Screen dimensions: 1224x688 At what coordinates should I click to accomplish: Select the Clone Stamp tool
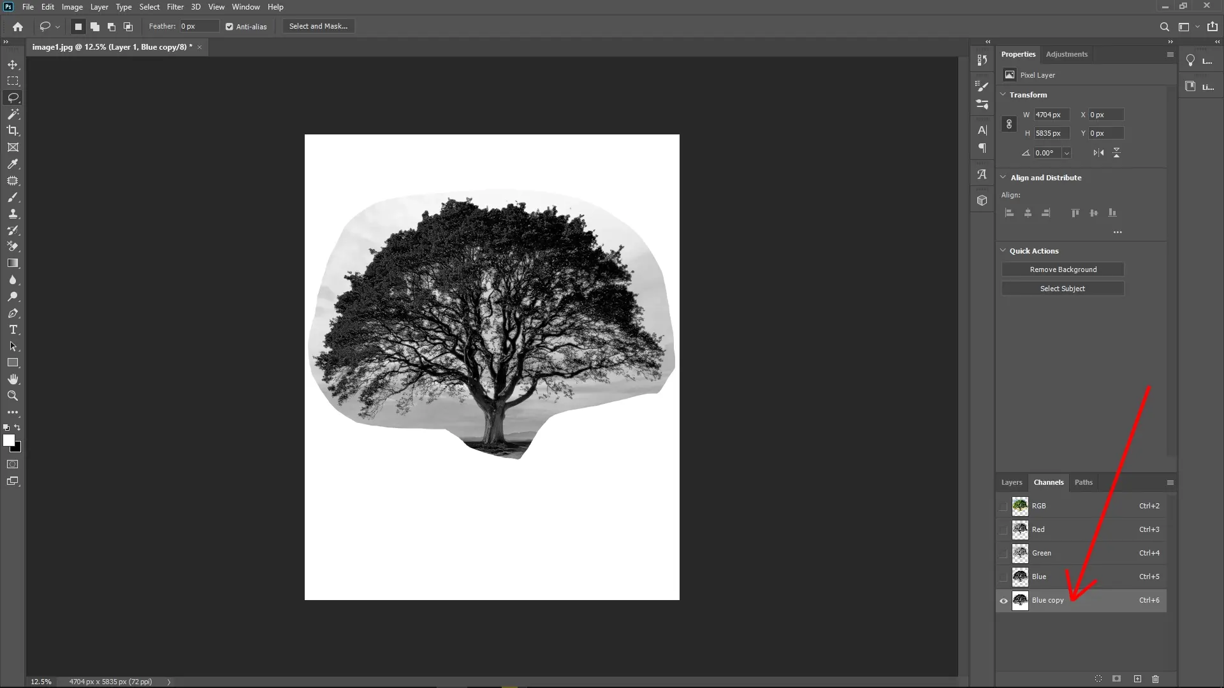pos(13,214)
